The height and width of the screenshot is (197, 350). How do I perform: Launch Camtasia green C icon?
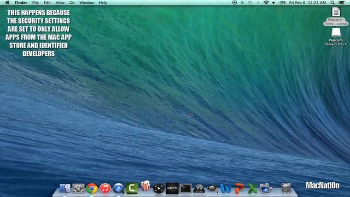tap(132, 188)
